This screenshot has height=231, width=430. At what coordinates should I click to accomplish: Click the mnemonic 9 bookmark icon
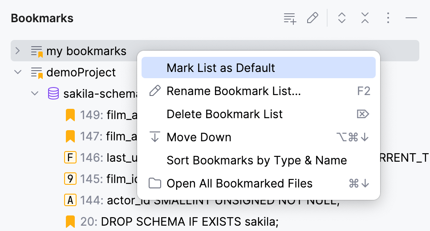70,179
